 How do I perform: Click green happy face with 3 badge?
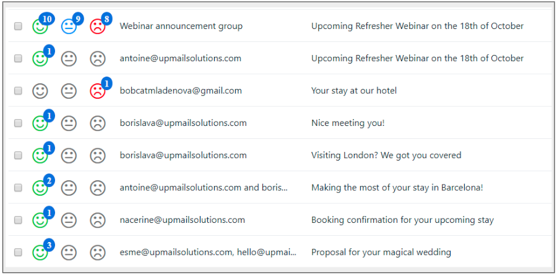point(40,252)
